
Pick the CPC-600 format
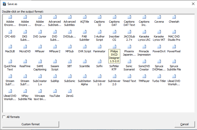[10, 34]
